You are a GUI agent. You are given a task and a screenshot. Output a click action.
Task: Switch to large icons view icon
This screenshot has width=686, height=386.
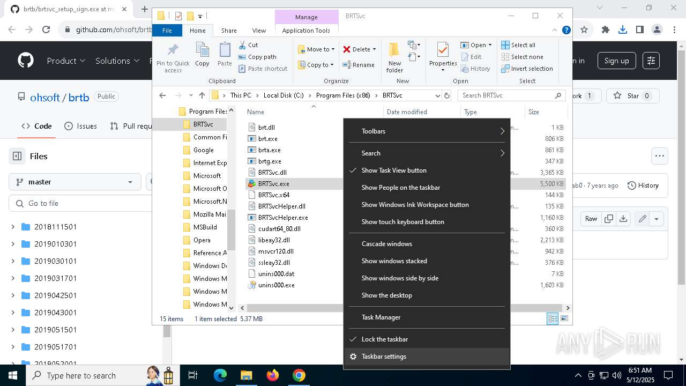[x=564, y=318]
